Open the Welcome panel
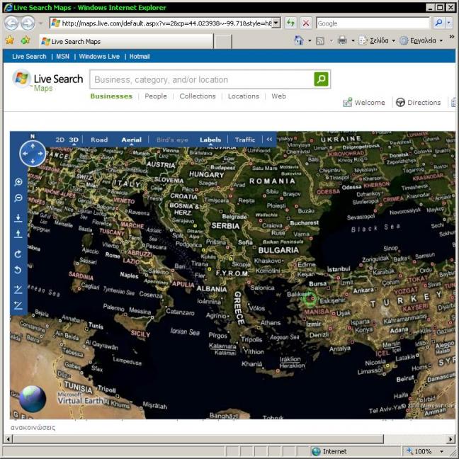 (x=364, y=102)
